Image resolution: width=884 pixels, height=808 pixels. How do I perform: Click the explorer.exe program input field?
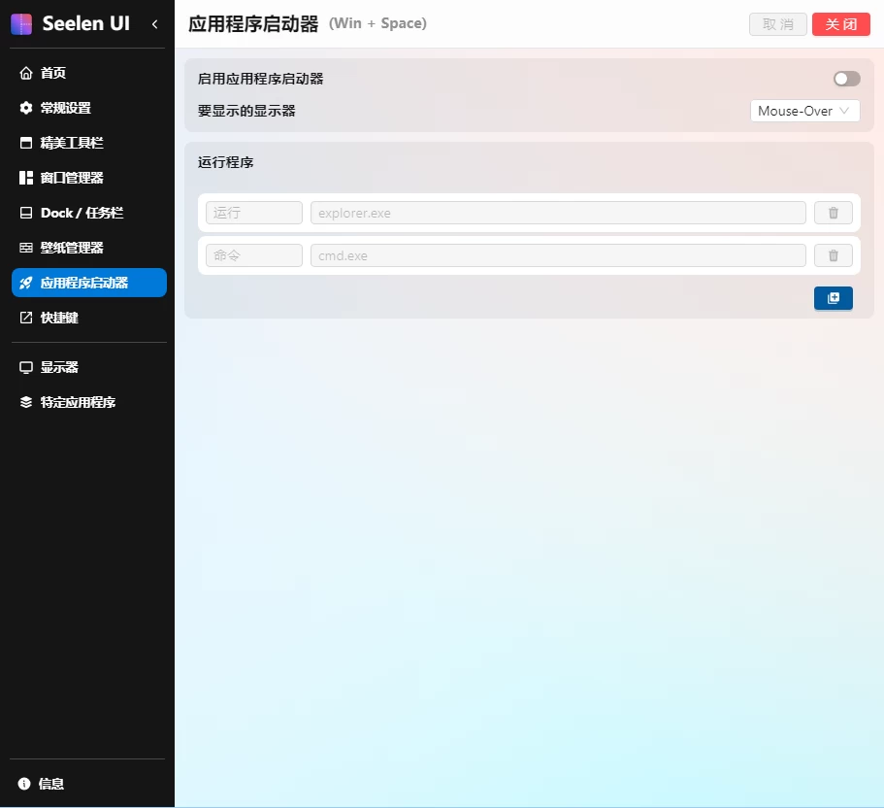pos(558,213)
